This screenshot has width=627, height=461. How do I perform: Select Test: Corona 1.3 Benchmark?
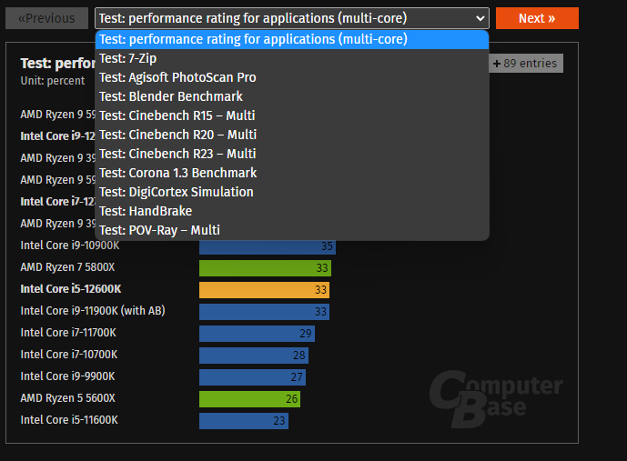pos(292,173)
